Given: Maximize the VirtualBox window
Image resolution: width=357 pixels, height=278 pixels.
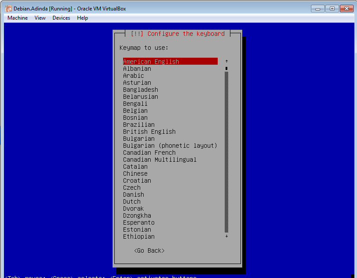Looking at the screenshot, I should [332, 9].
